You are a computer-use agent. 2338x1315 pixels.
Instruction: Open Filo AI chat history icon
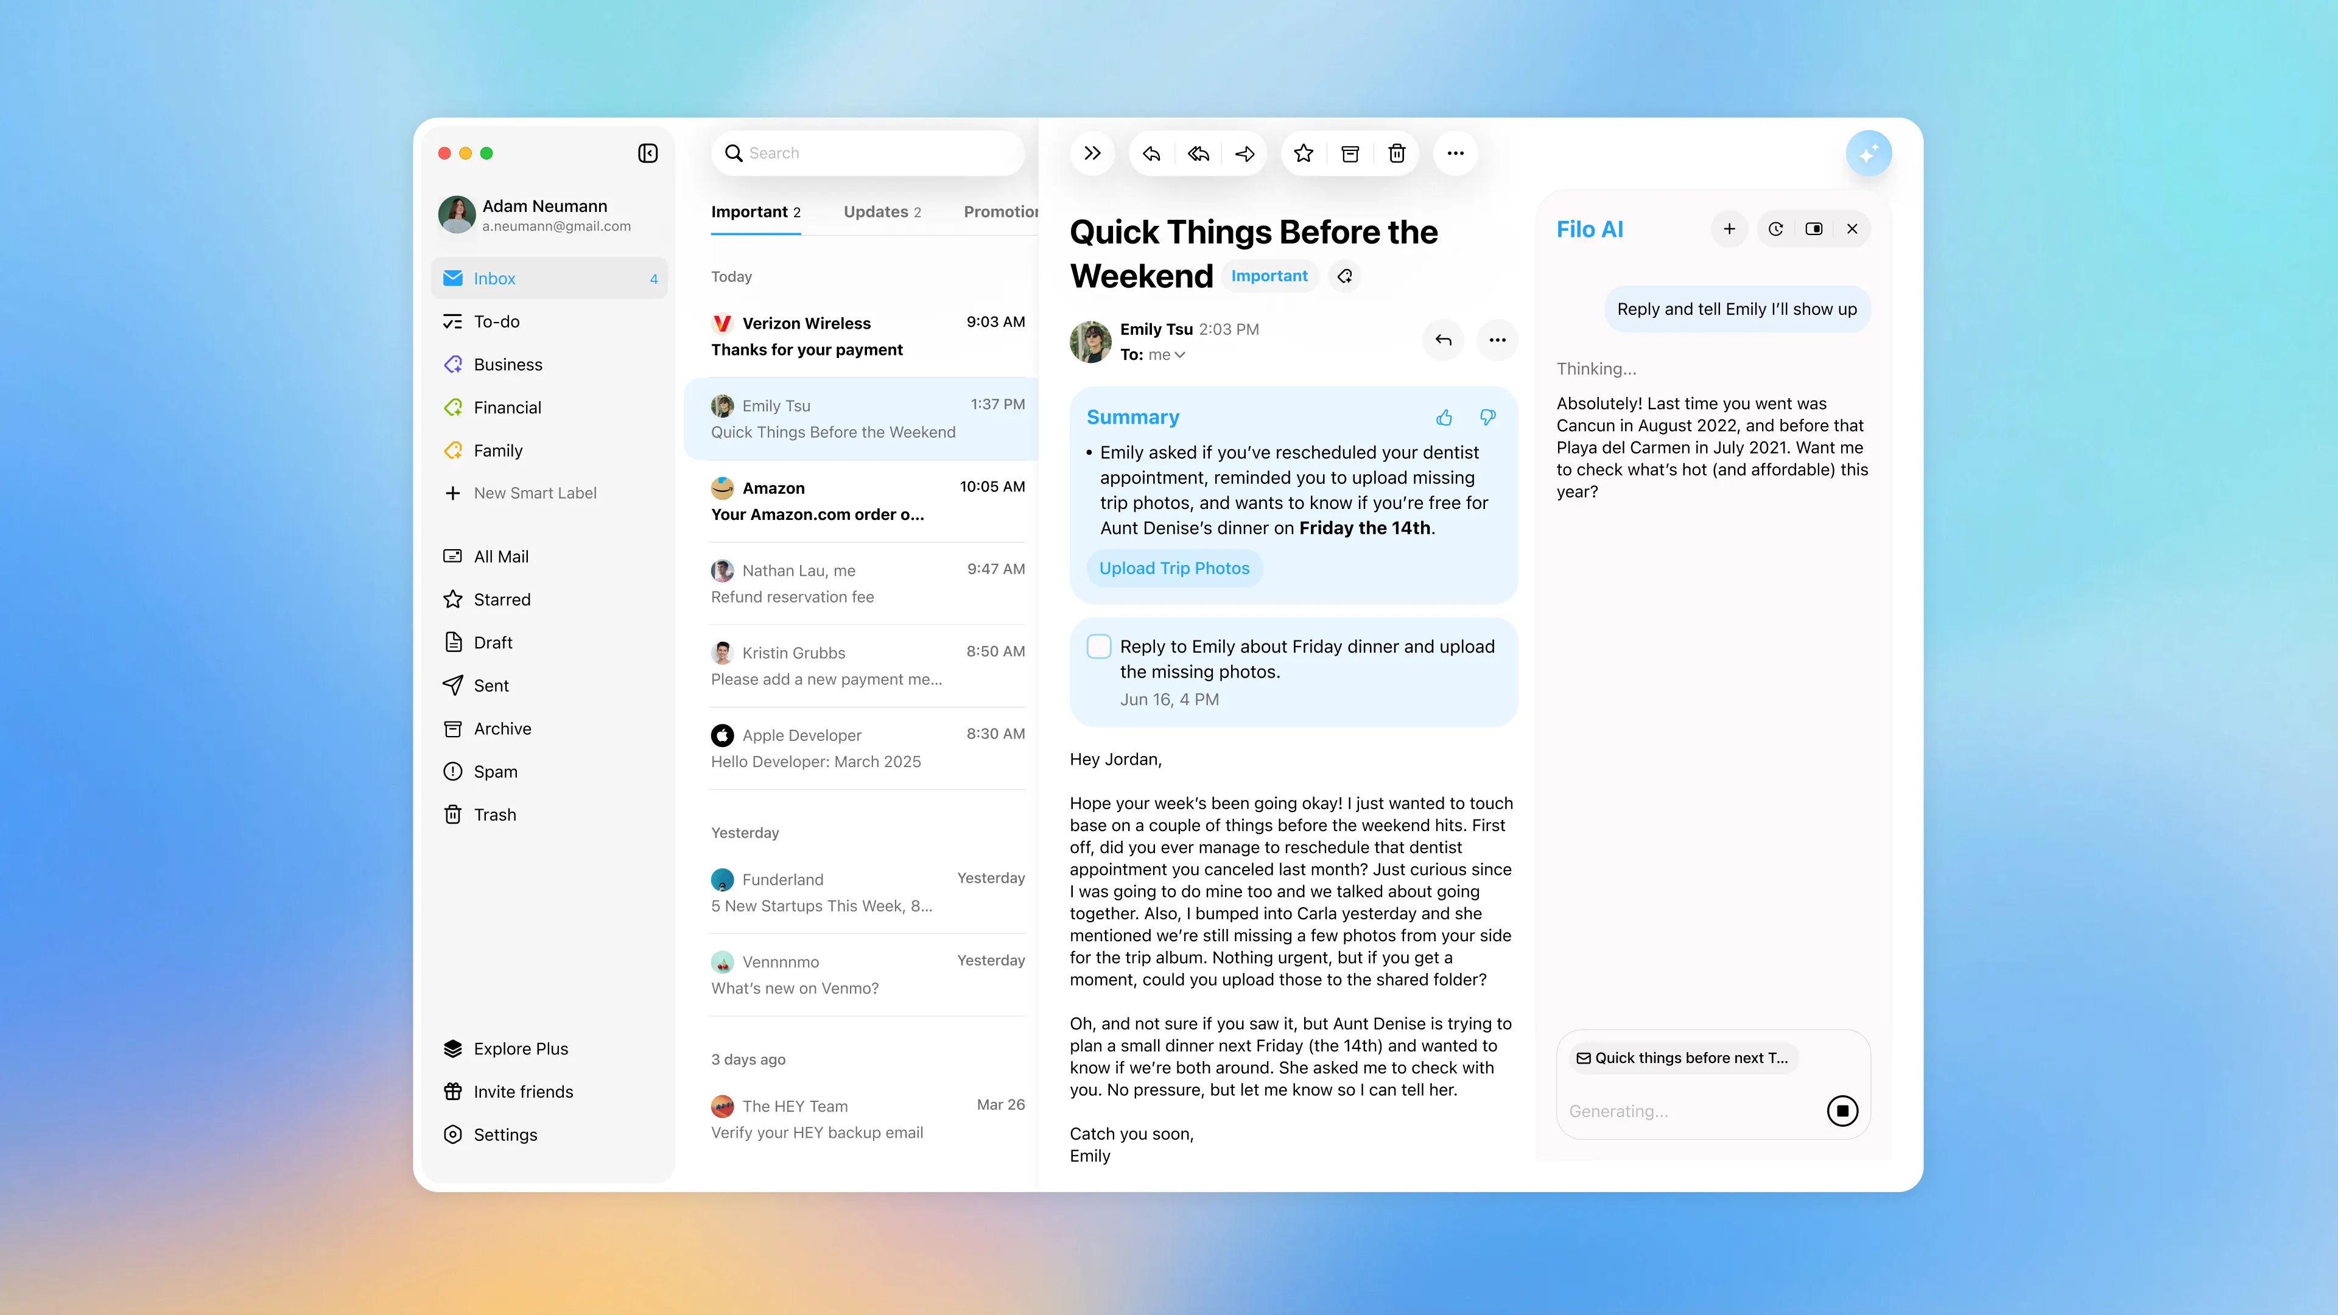1776,229
